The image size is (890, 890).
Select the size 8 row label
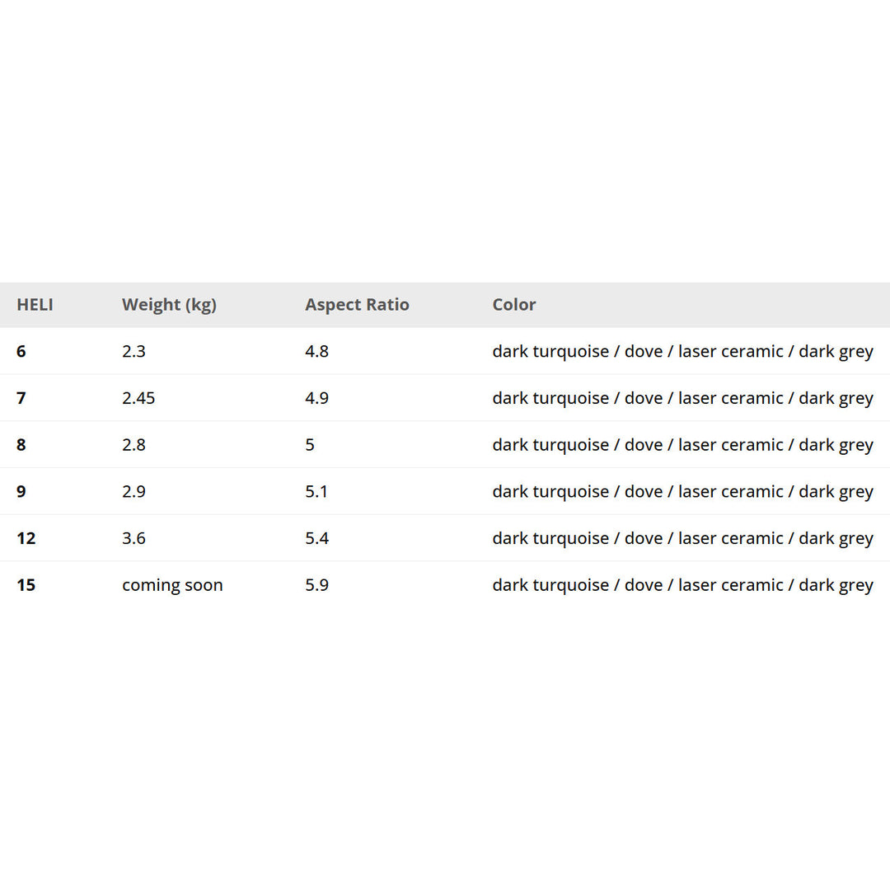[x=21, y=445]
